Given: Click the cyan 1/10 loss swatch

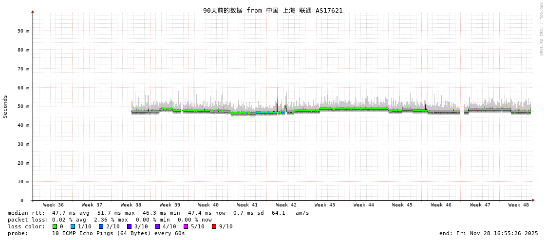Looking at the screenshot, I should point(73,226).
